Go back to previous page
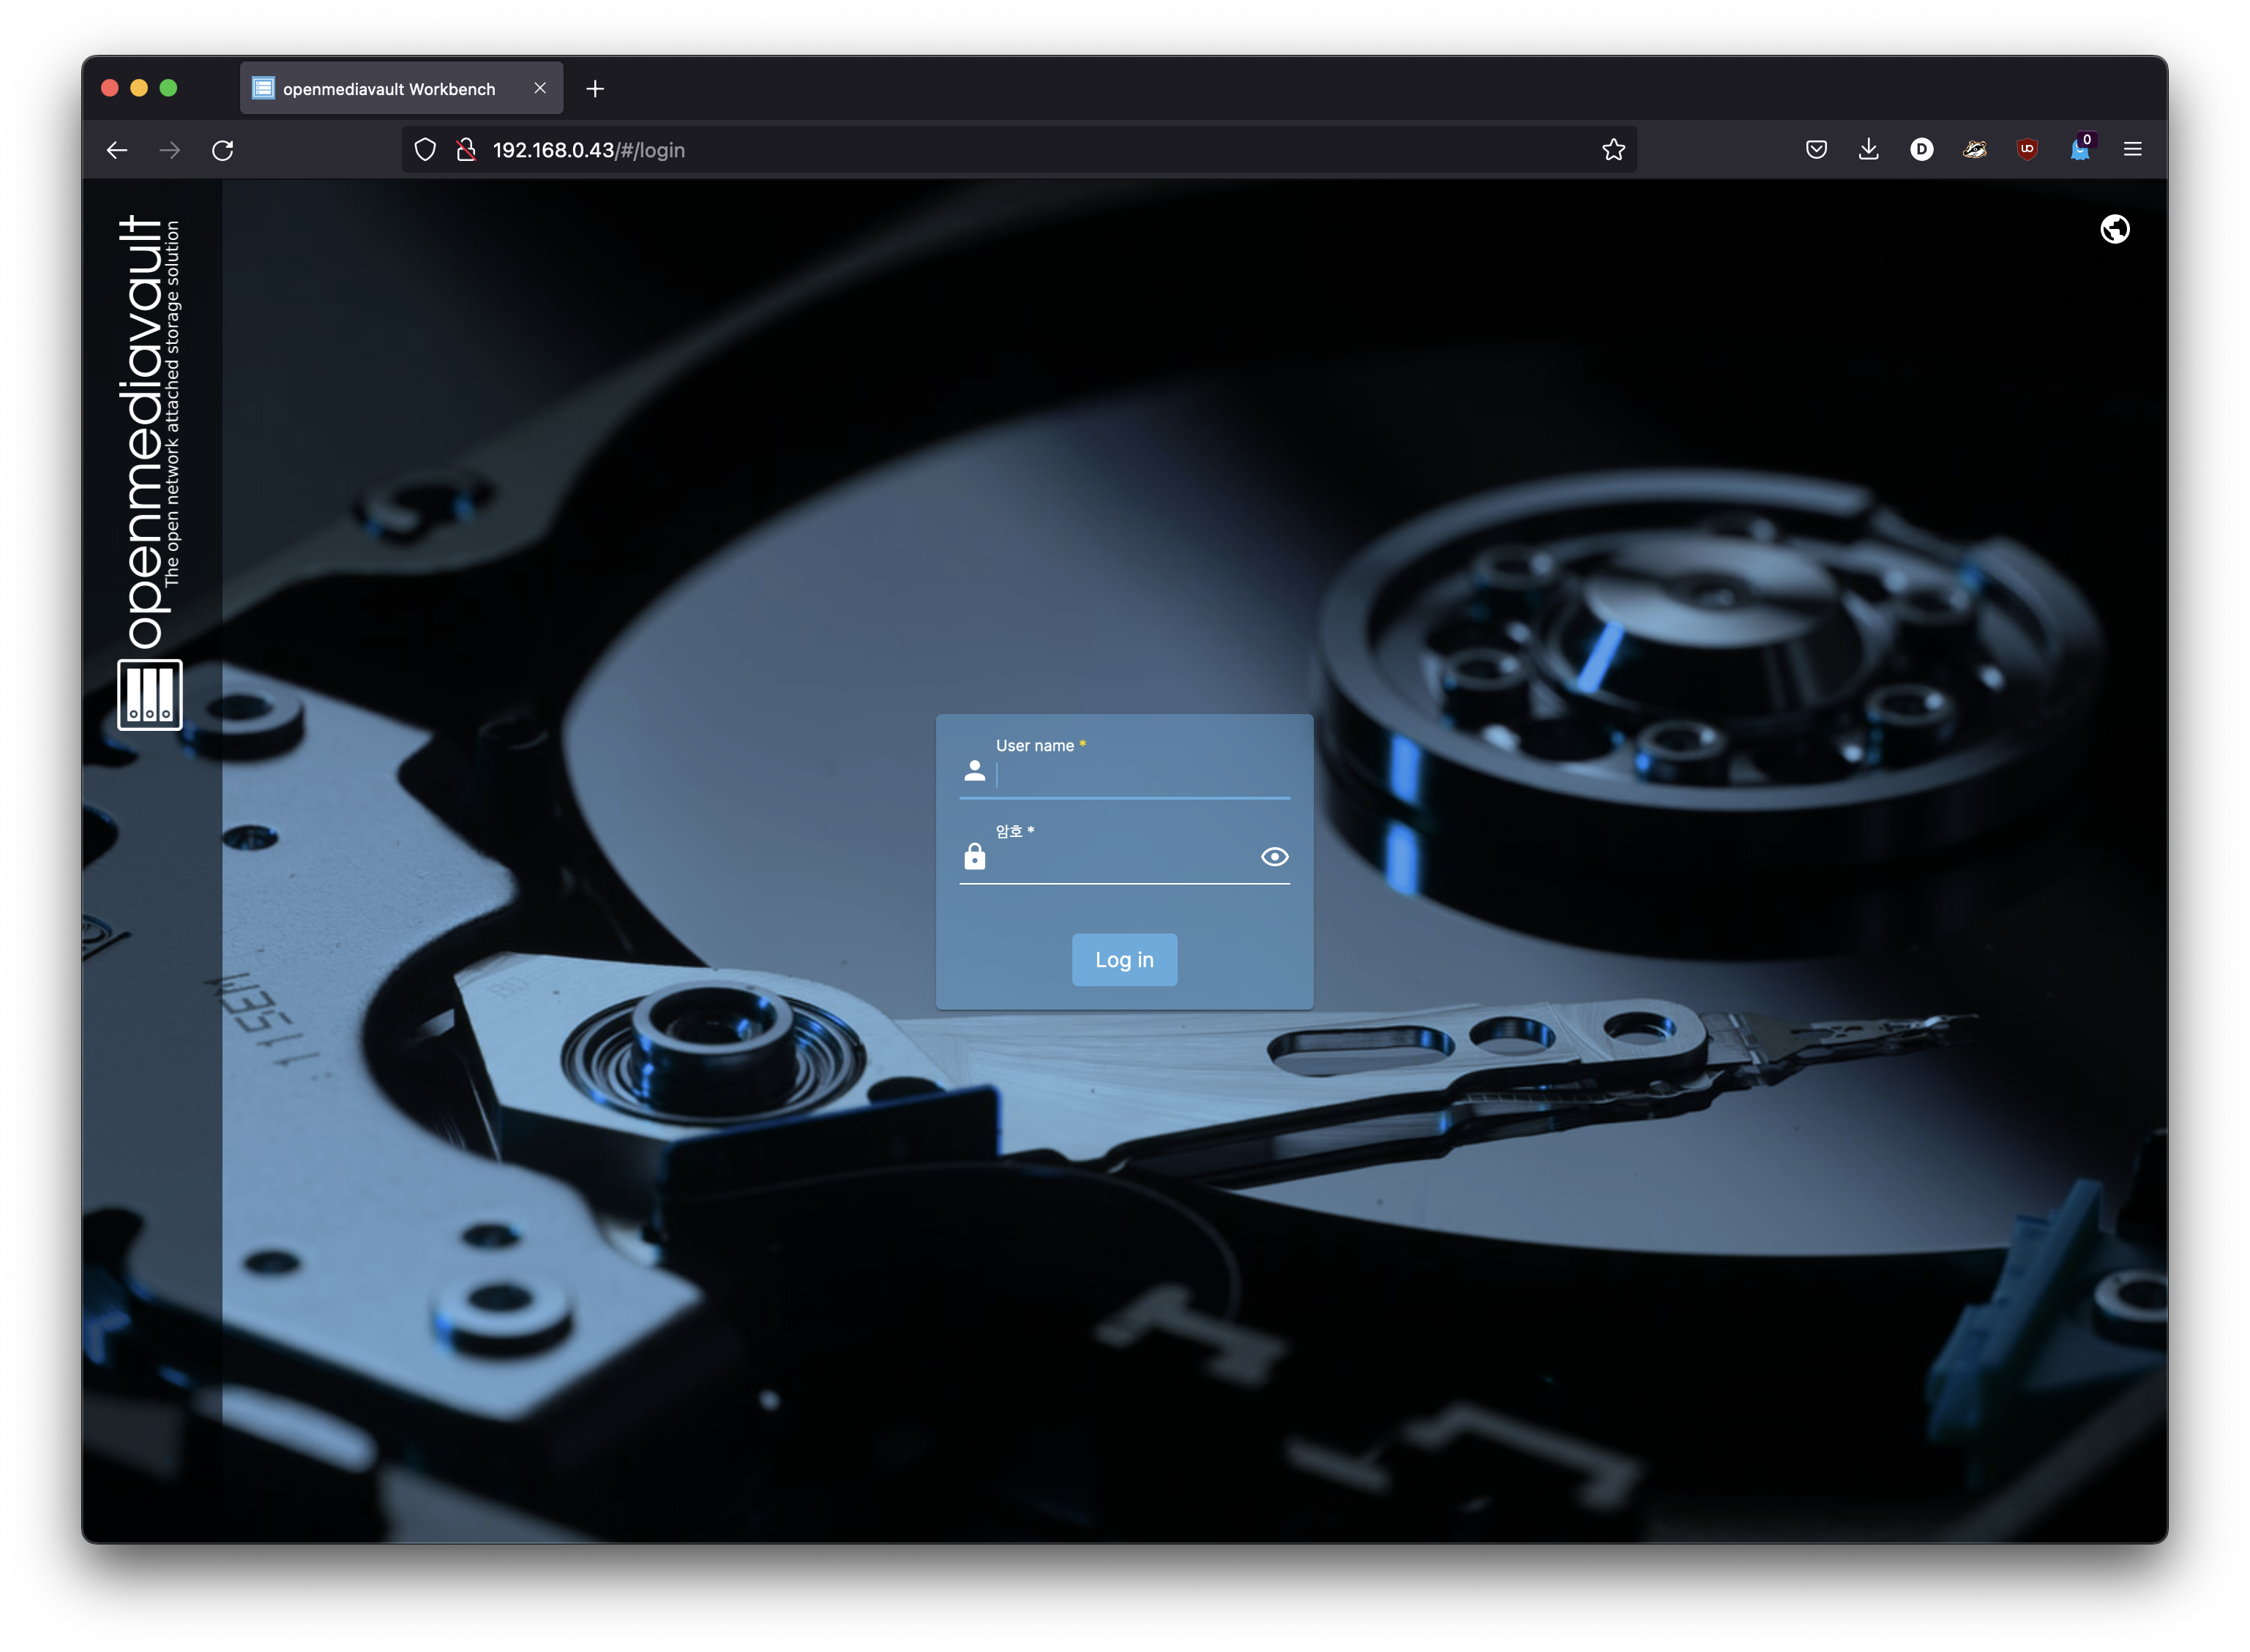2250x1652 pixels. tap(117, 150)
